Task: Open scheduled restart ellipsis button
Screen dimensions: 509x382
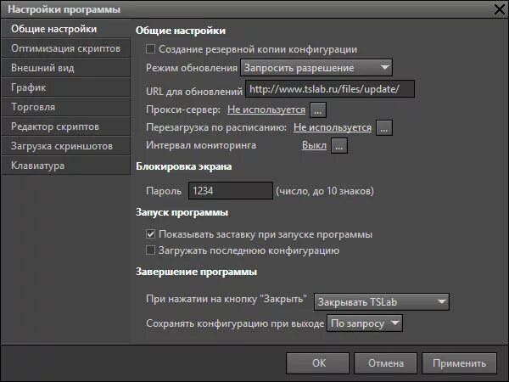Action: coord(384,127)
